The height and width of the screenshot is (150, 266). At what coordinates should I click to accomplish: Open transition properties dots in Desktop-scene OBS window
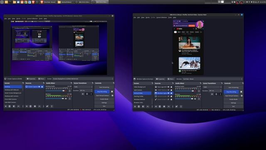(x=91, y=94)
